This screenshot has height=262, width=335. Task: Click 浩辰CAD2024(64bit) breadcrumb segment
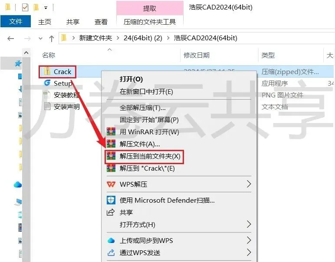click(x=205, y=38)
